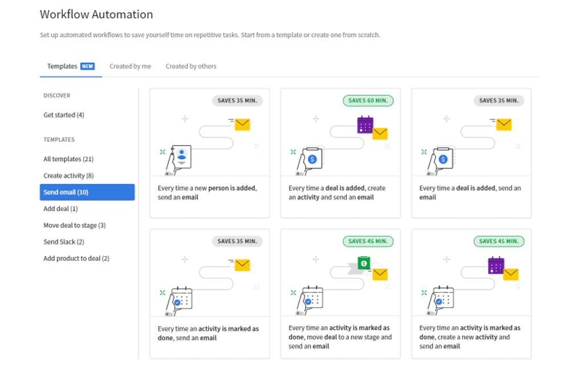This screenshot has height=365, width=584.
Task: Click the green dollar deal icon in move-deal card
Action: (x=363, y=263)
